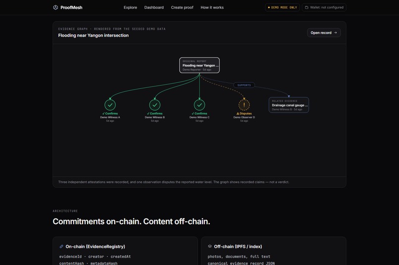Click Wallet: not configured button
The width and height of the screenshot is (399, 265).
pos(324,7)
